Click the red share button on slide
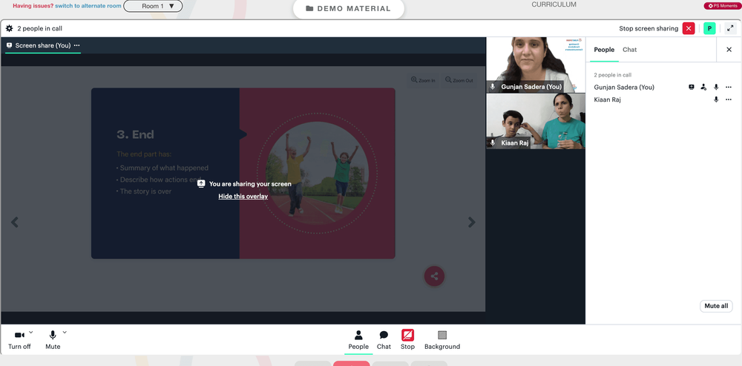742x366 pixels. coord(434,276)
